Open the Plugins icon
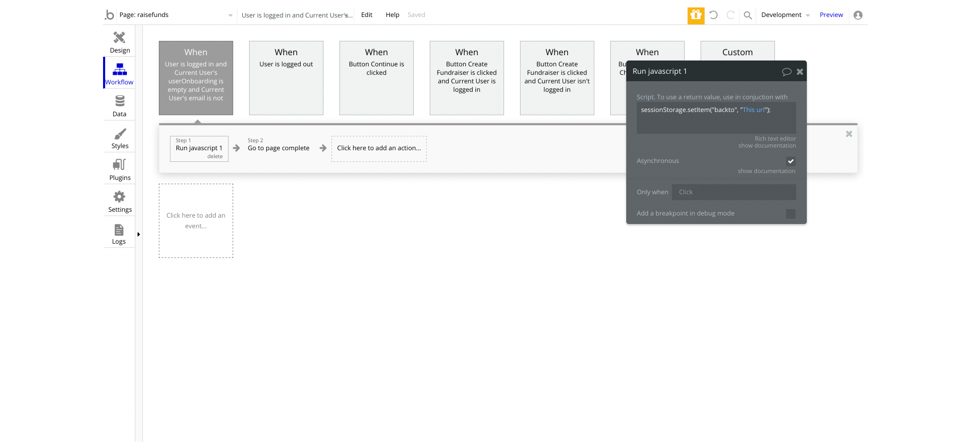This screenshot has height=448, width=972. click(120, 165)
